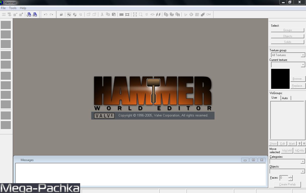Open the Help menu
The width and height of the screenshot is (306, 193).
tap(23, 8)
